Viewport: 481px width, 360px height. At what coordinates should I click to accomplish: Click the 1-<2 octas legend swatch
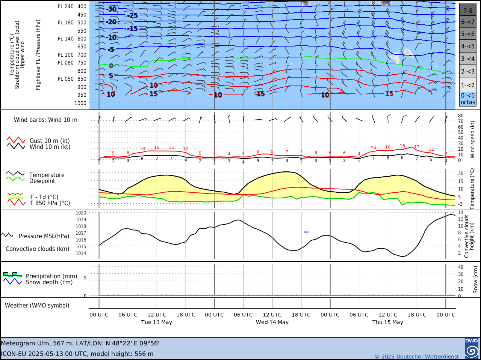pos(468,85)
